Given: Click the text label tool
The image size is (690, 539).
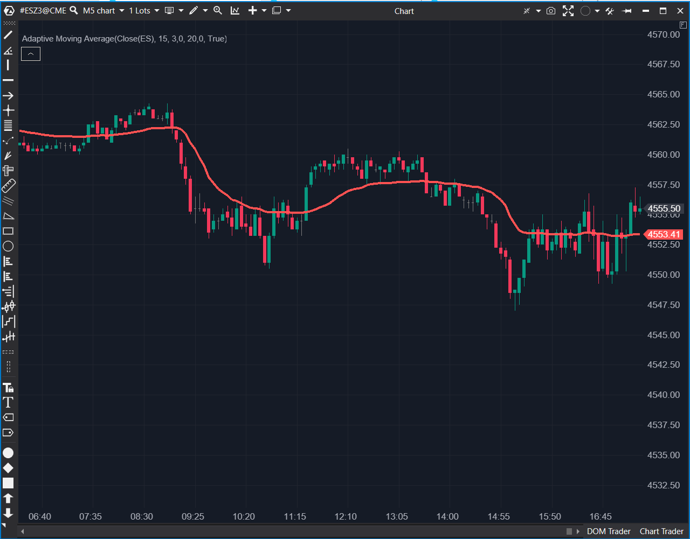Looking at the screenshot, I should point(8,402).
